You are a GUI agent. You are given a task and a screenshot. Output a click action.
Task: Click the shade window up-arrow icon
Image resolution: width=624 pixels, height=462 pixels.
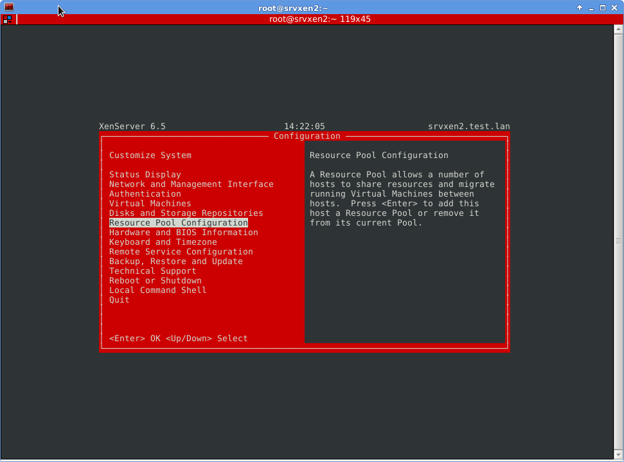(x=580, y=8)
